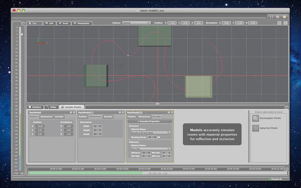This screenshot has width=301, height=188.
Task: Close the first RectModel panel
Action: (x=74, y=112)
